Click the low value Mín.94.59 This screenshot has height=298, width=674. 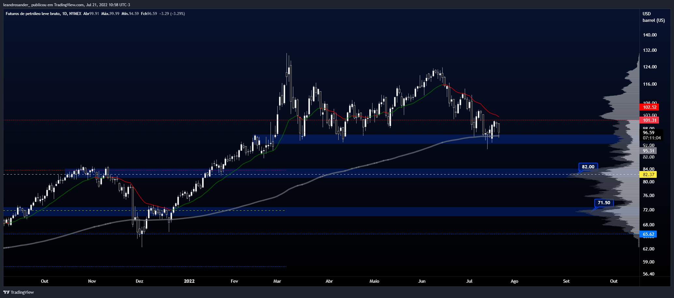pyautogui.click(x=130, y=14)
